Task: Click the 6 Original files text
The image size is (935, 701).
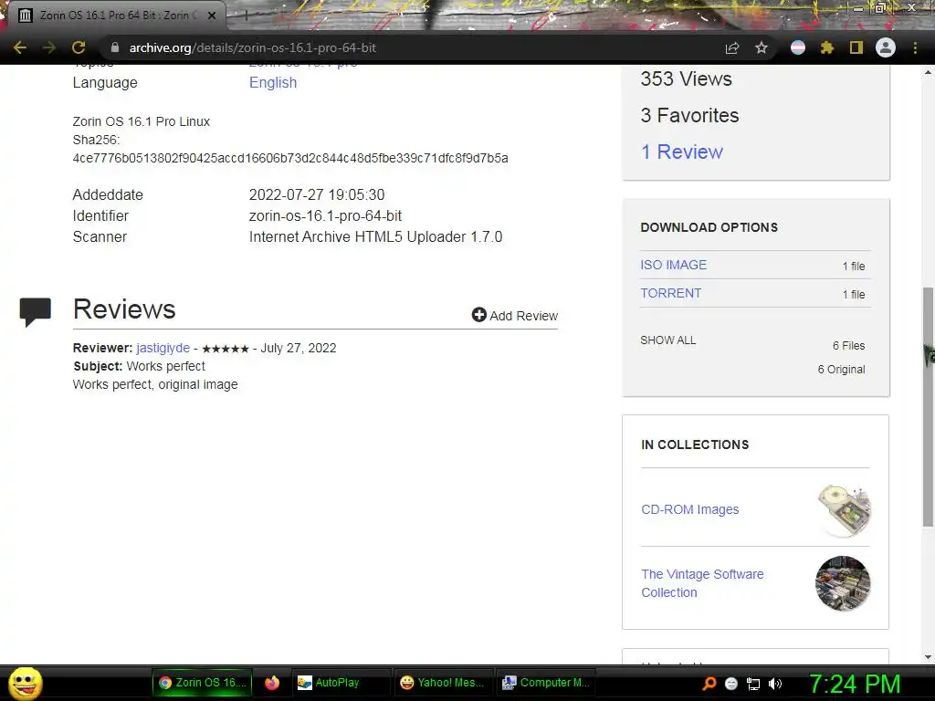Action: pos(841,370)
